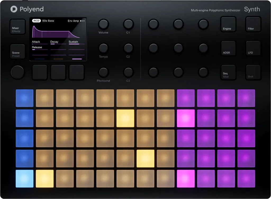Click the Volume knob

(x=103, y=24)
